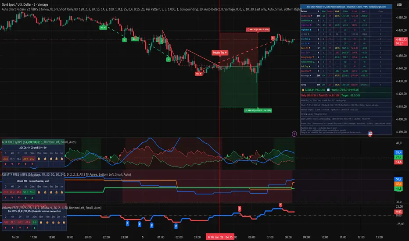Click the red DI value label 14,6
409x241 pixels.
(x=398, y=162)
